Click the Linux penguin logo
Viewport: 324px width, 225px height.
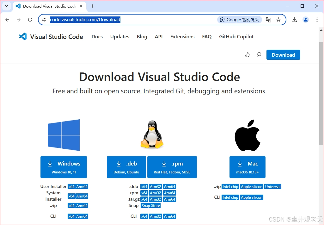[152, 134]
